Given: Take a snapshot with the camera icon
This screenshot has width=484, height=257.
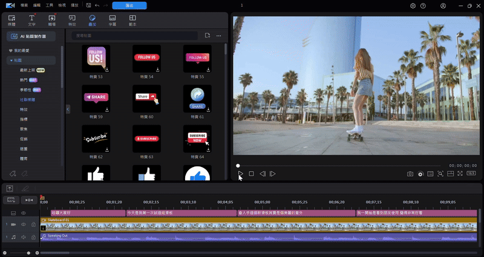Looking at the screenshot, I should click(410, 174).
